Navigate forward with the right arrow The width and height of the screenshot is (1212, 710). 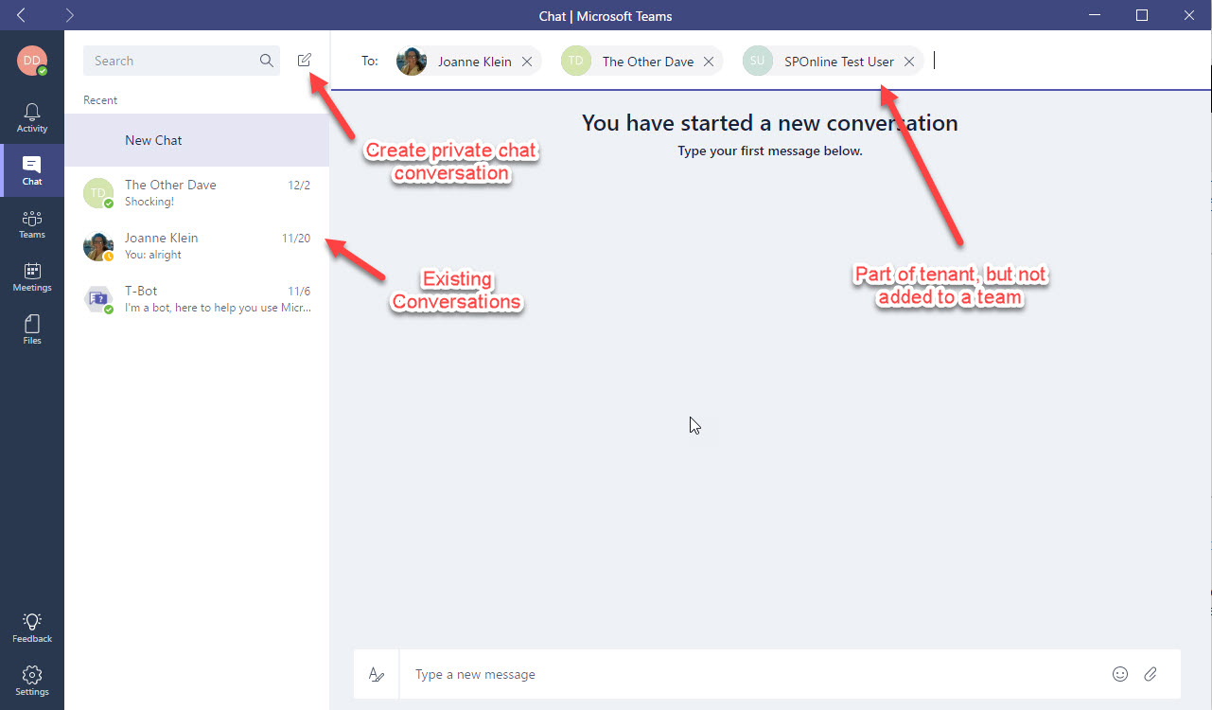coord(70,15)
